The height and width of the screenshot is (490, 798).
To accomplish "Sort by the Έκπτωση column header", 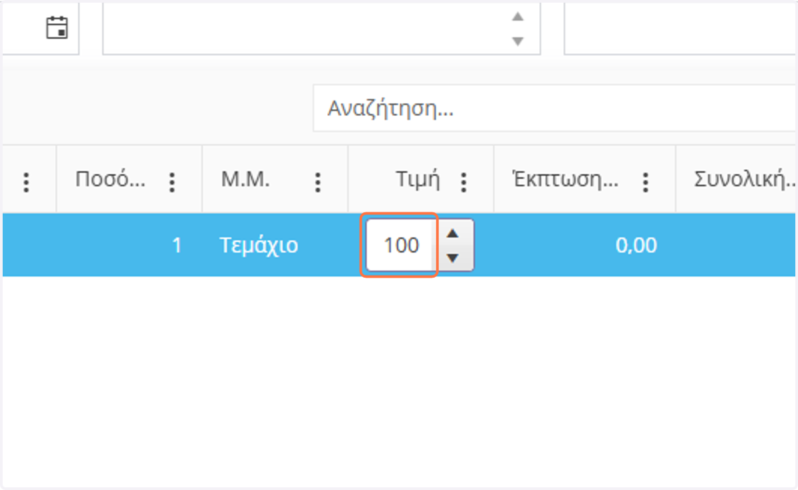I will pyautogui.click(x=566, y=180).
